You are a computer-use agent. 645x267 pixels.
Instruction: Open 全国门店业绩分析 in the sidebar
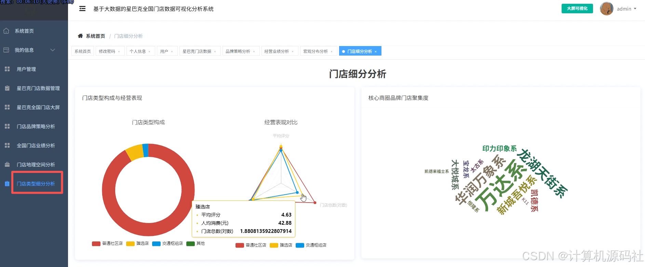pos(36,146)
